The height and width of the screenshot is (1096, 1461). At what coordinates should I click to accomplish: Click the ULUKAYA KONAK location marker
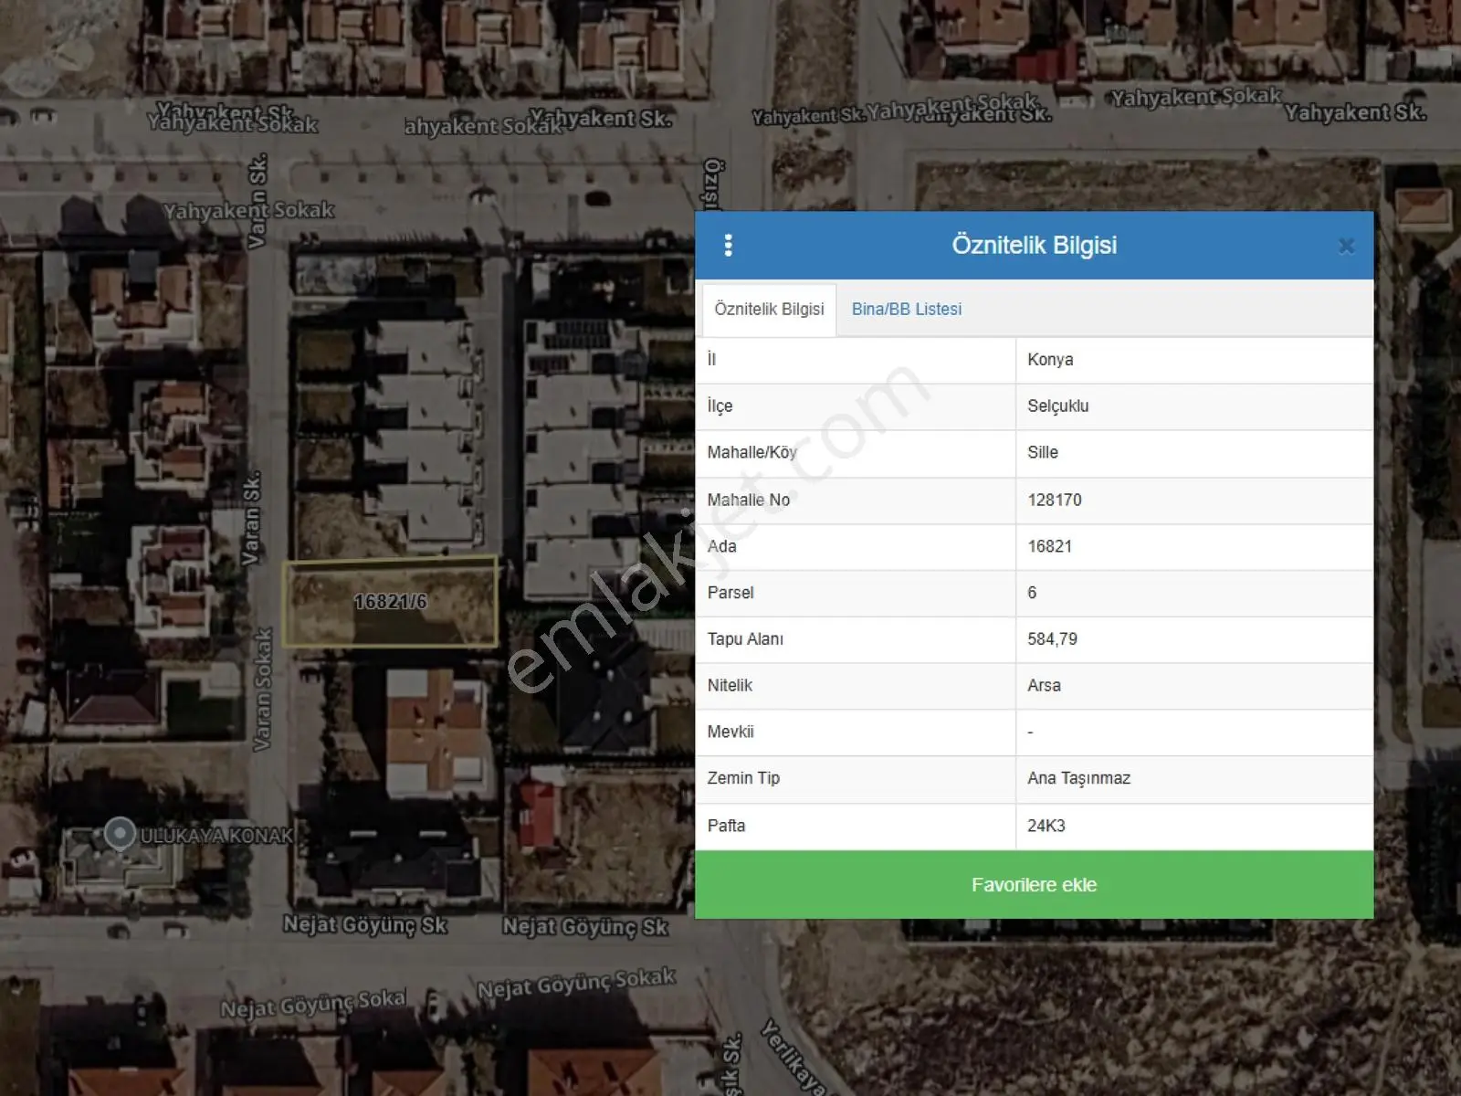coord(120,833)
